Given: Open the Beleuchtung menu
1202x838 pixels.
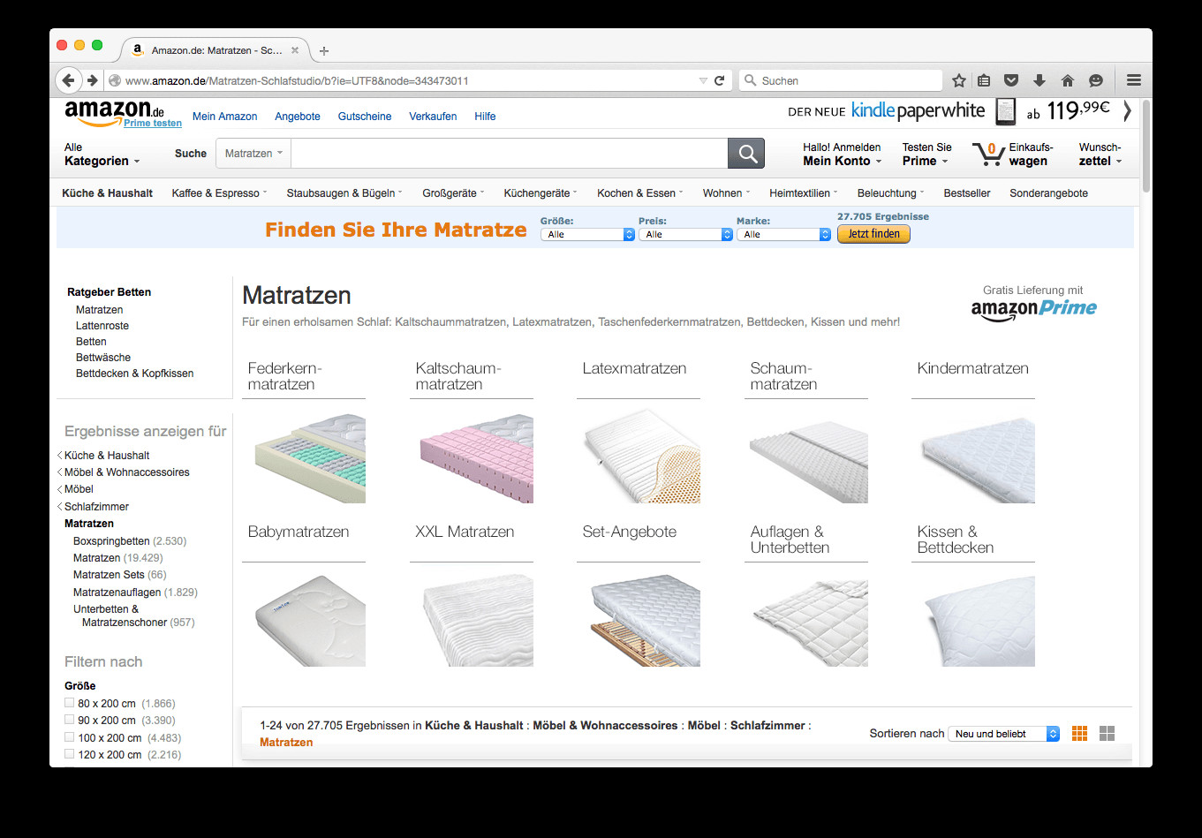Looking at the screenshot, I should (x=890, y=193).
